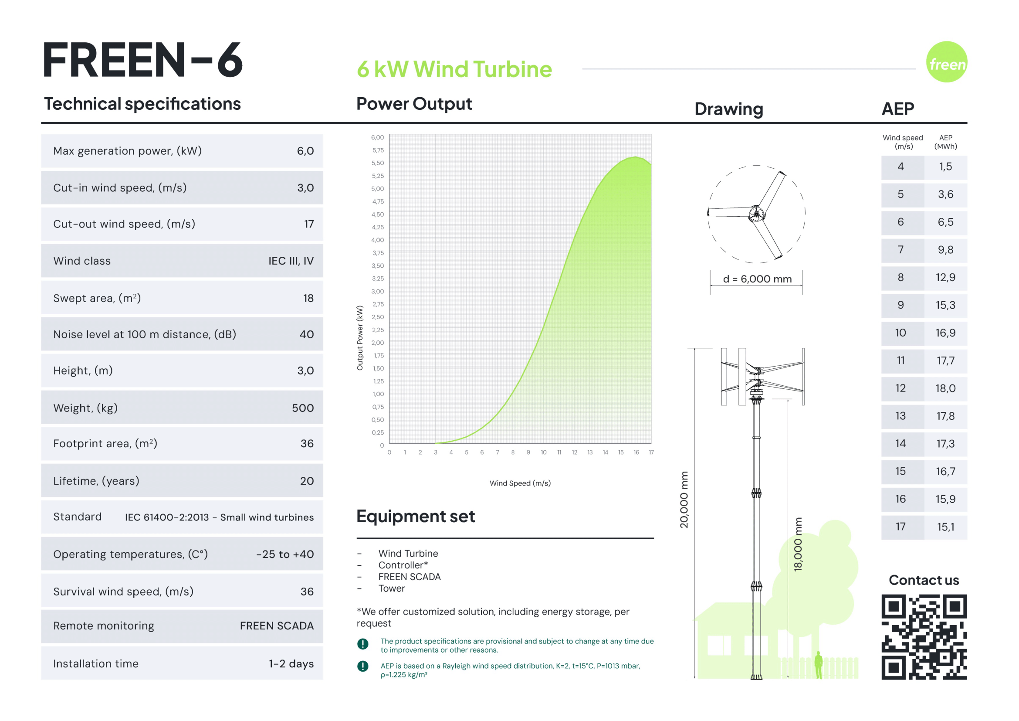Click the 'Controller*' equipment list item
Screen dimensions: 1019x721
tap(403, 565)
